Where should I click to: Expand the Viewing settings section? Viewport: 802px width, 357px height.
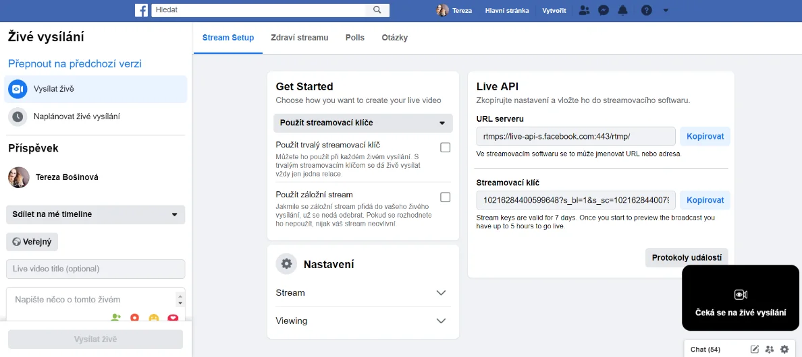click(363, 321)
